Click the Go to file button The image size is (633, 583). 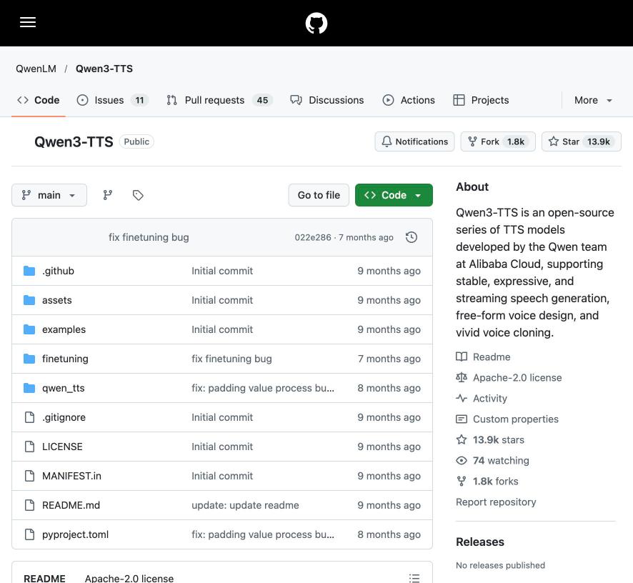(x=319, y=196)
